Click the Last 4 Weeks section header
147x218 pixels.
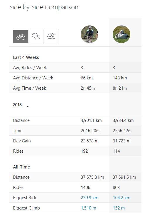pyautogui.click(x=26, y=57)
